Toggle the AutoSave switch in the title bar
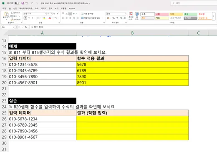This screenshot has height=152, width=217. pyautogui.click(x=17, y=3)
